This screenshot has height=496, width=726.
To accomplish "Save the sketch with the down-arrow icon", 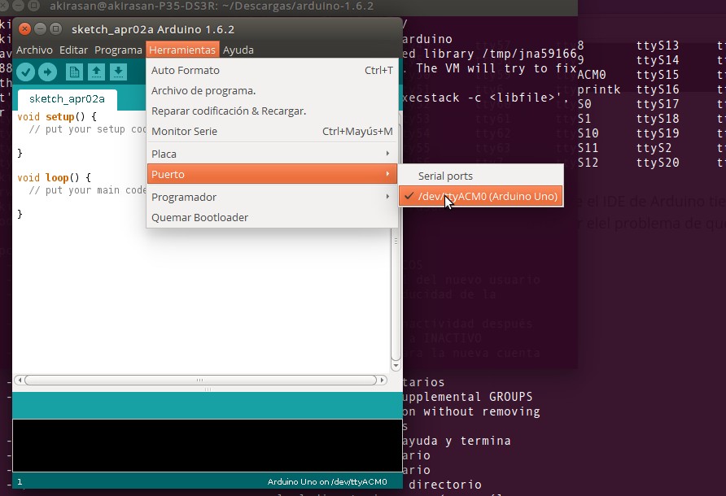I will (118, 72).
